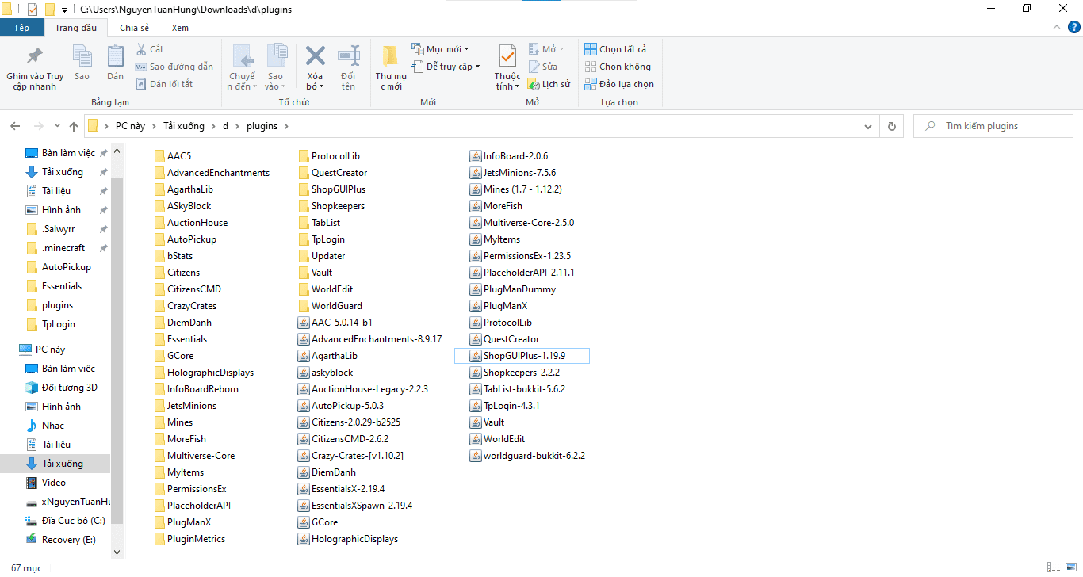This screenshot has width=1083, height=577.
Task: Select the AAC-5.0.14-b1 jar file
Action: coord(335,323)
